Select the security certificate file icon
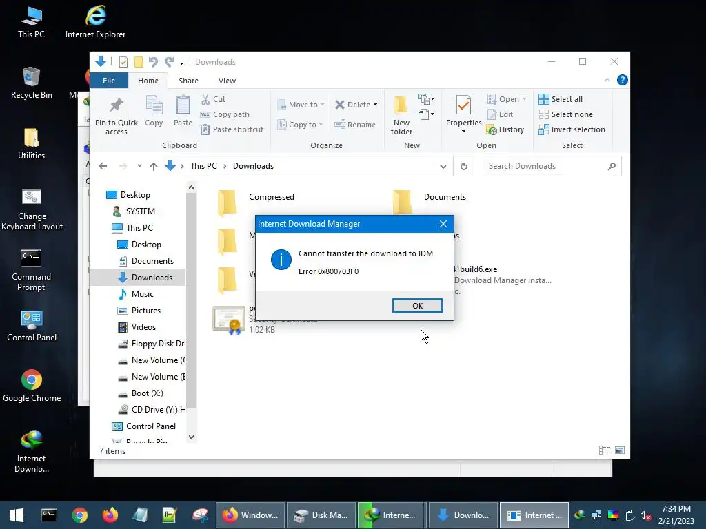The width and height of the screenshot is (706, 529). [x=229, y=320]
